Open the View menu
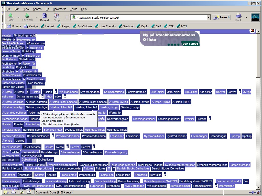 pyautogui.click(x=26, y=9)
